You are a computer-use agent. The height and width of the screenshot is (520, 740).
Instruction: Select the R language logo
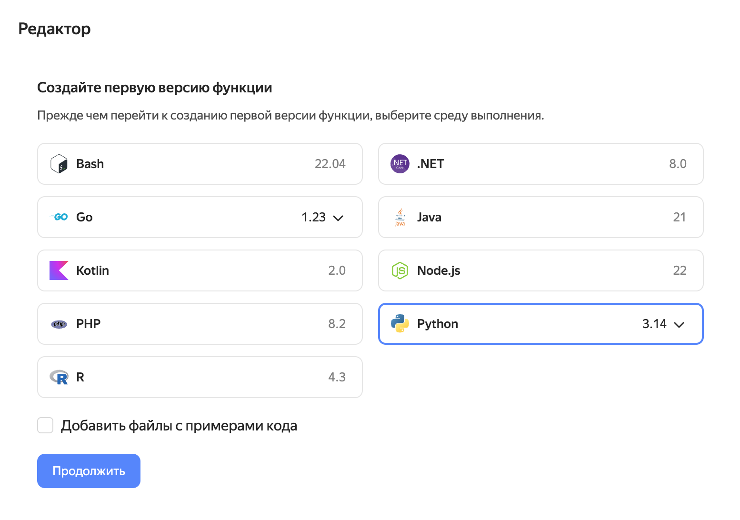[x=59, y=377]
